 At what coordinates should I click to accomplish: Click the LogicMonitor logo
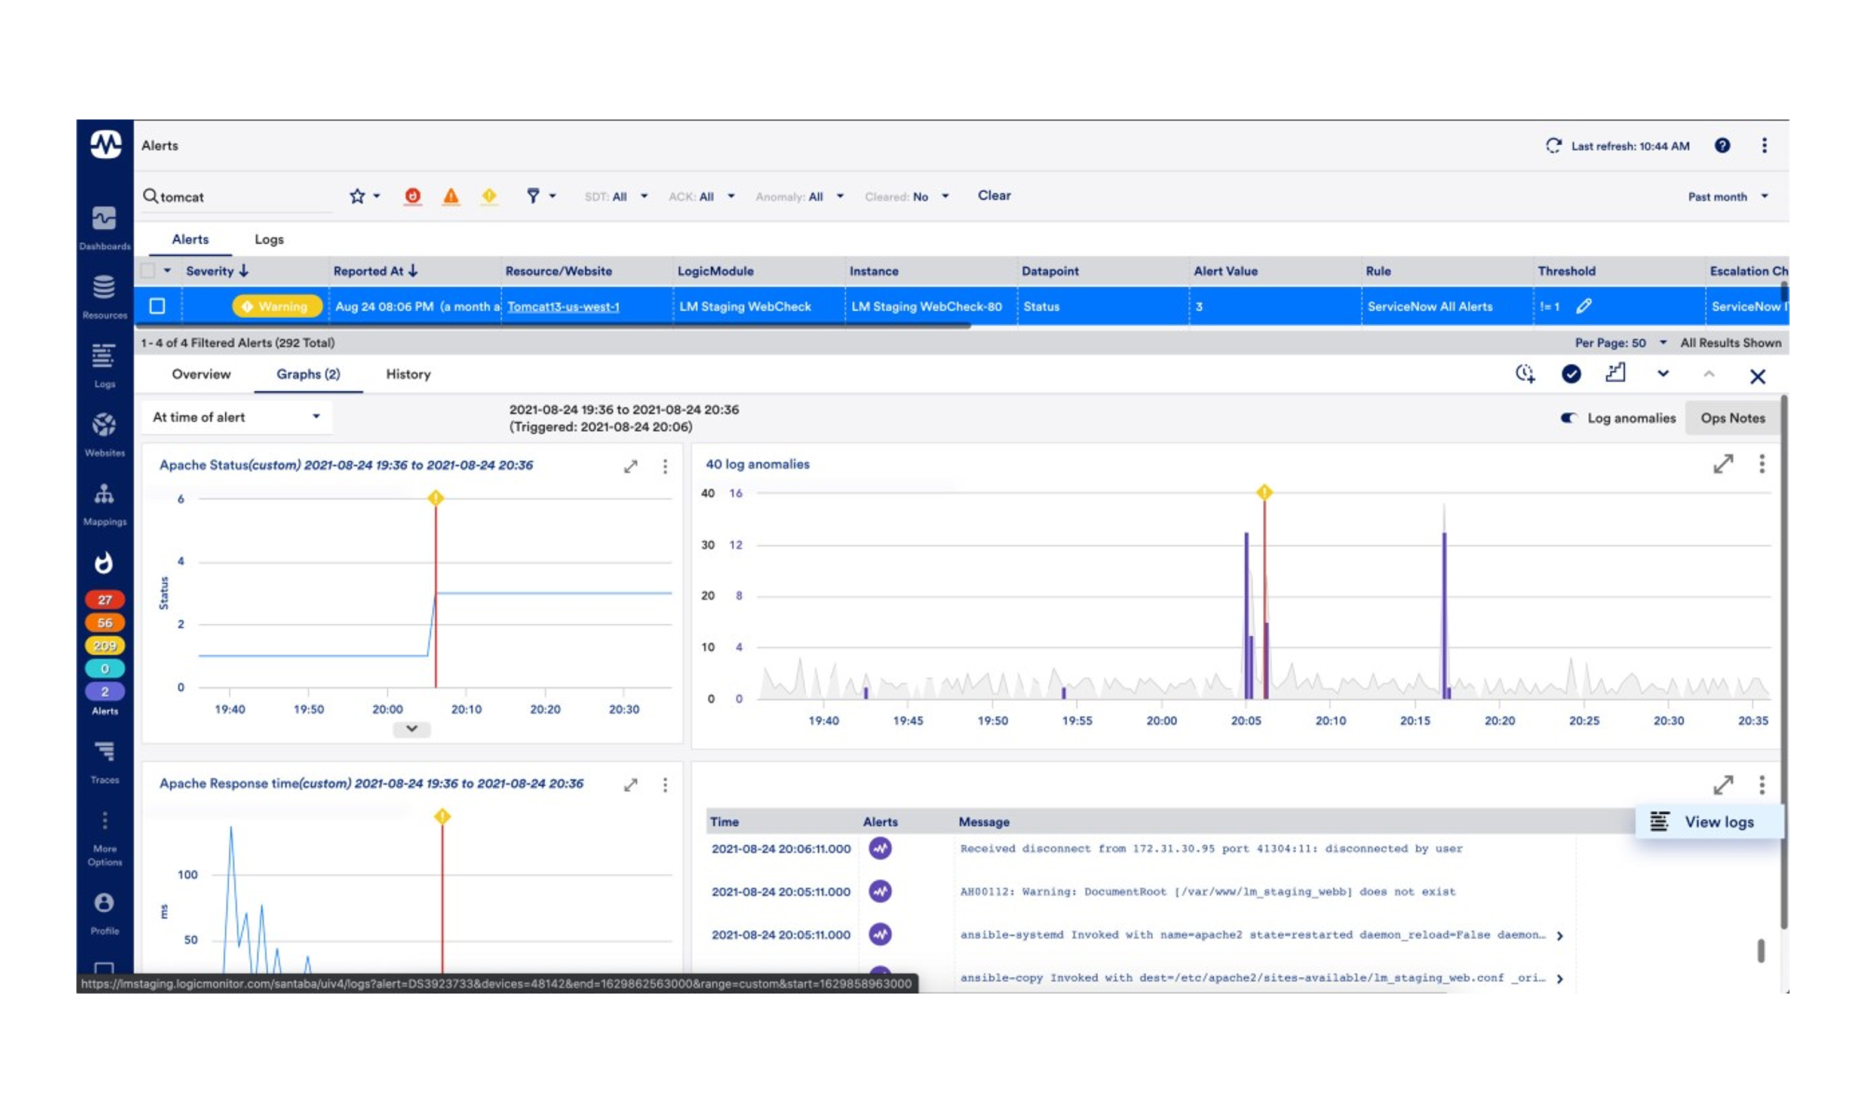pos(106,144)
